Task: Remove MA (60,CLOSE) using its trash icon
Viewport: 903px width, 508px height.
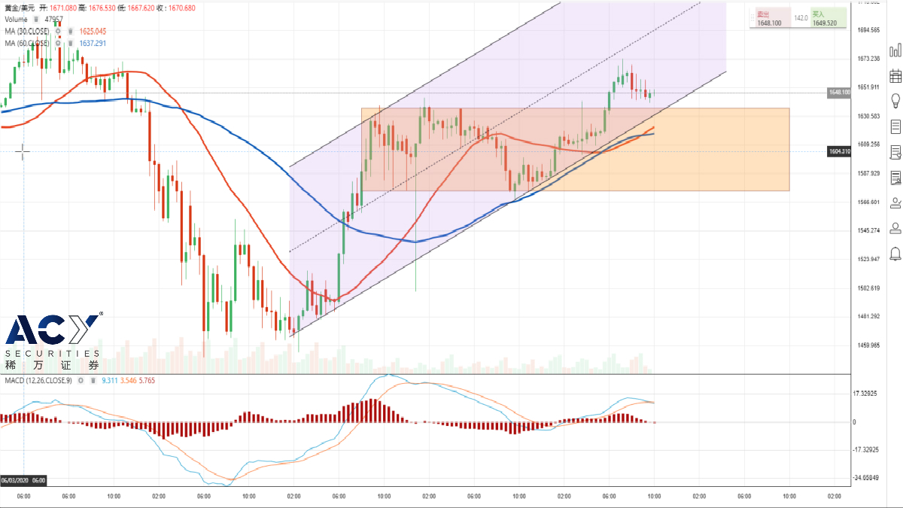Action: [x=69, y=44]
